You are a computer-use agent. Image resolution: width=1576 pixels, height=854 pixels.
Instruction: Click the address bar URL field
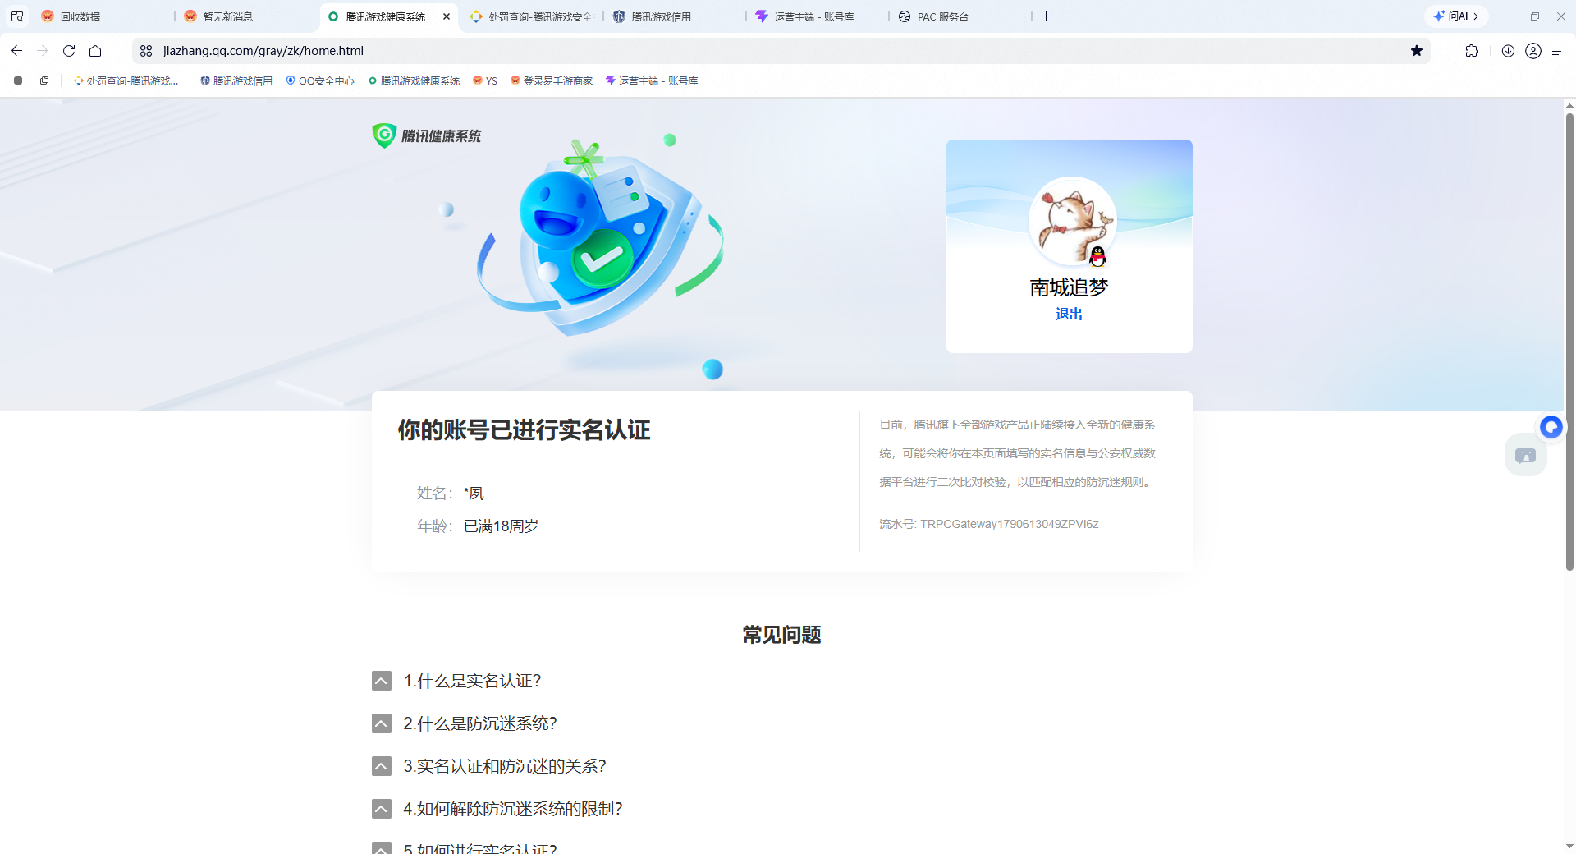[x=780, y=51]
